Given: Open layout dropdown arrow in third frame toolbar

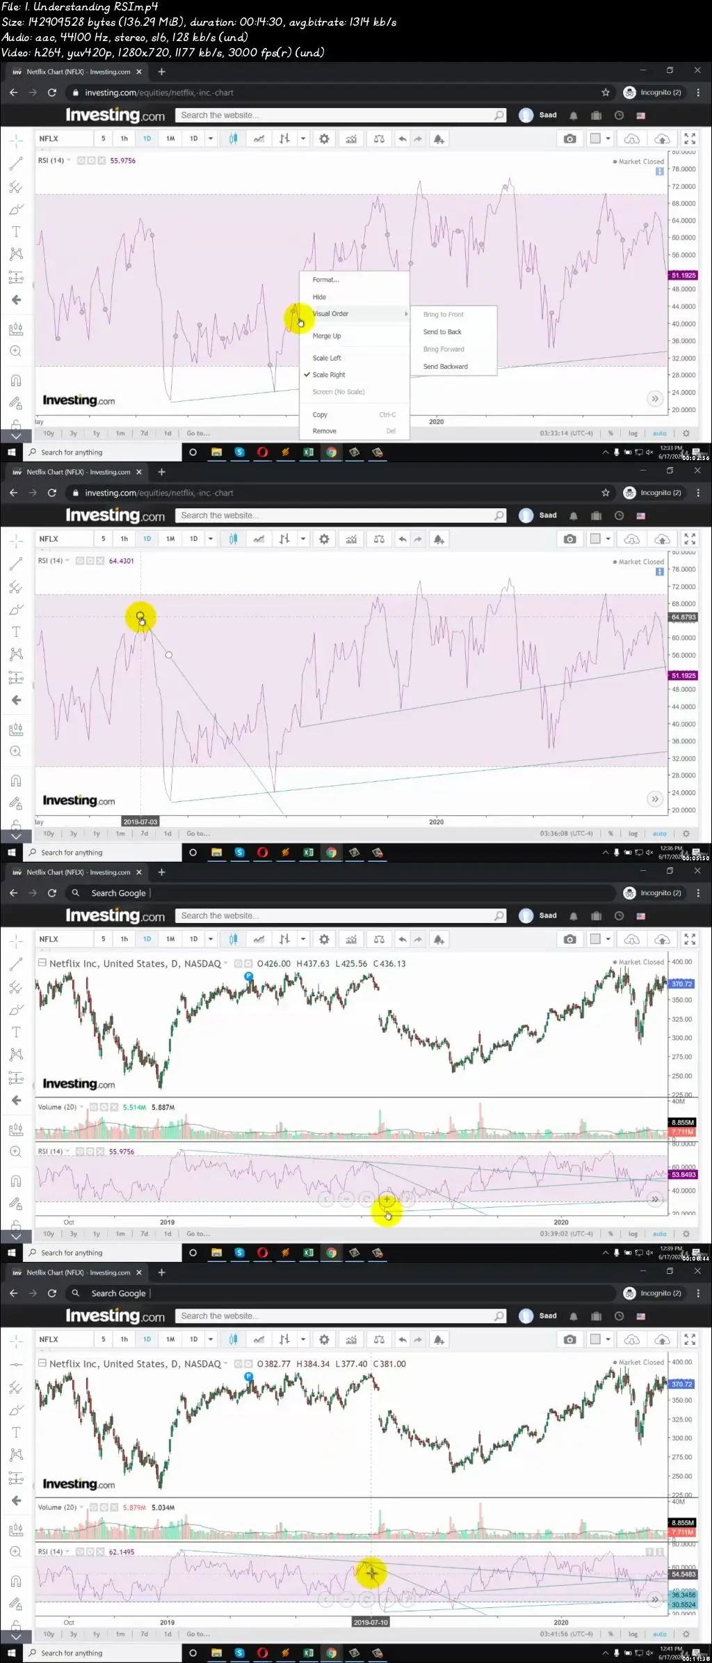Looking at the screenshot, I should coord(608,939).
